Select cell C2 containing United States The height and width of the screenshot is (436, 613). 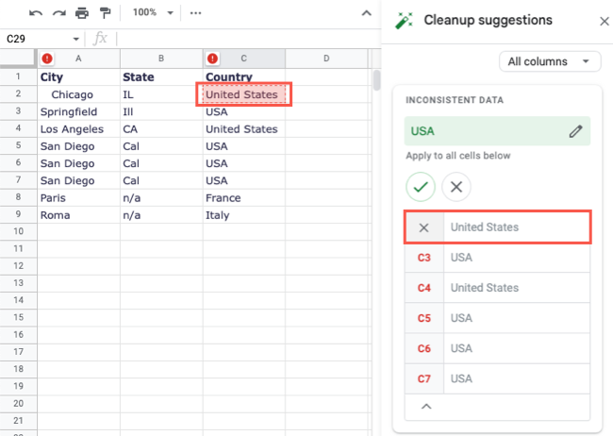243,94
